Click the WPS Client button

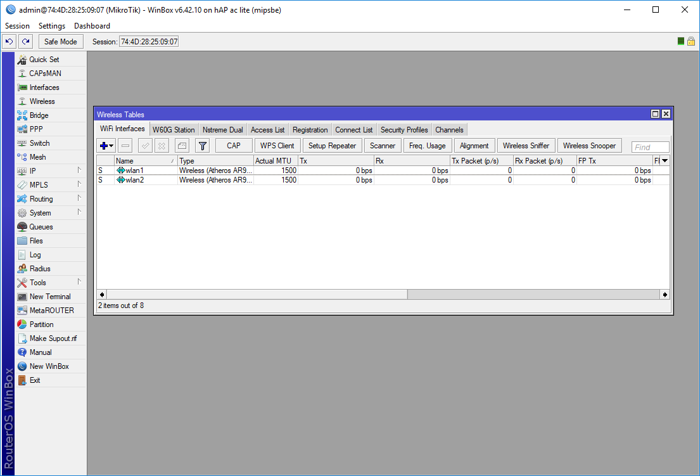[x=277, y=146]
